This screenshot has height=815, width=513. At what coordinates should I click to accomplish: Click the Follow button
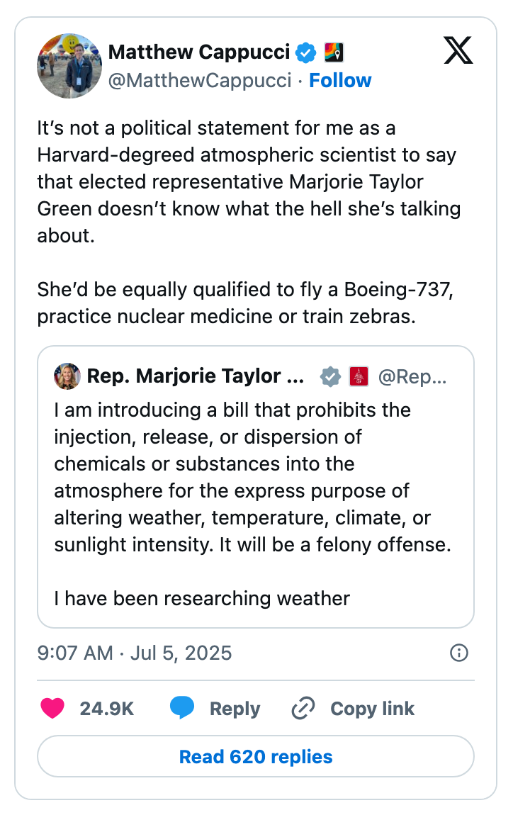pyautogui.click(x=340, y=80)
